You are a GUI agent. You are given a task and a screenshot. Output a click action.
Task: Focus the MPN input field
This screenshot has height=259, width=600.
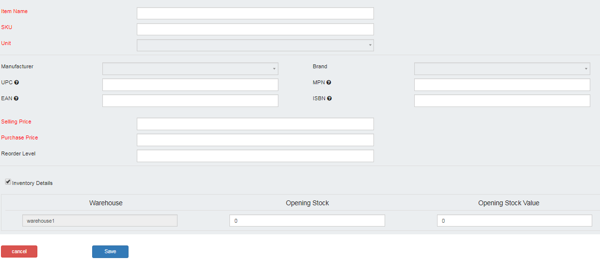pos(502,85)
